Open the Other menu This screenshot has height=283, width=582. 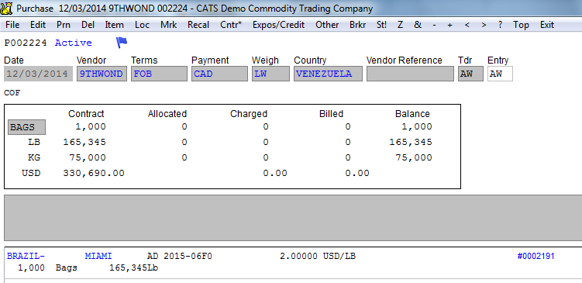327,25
